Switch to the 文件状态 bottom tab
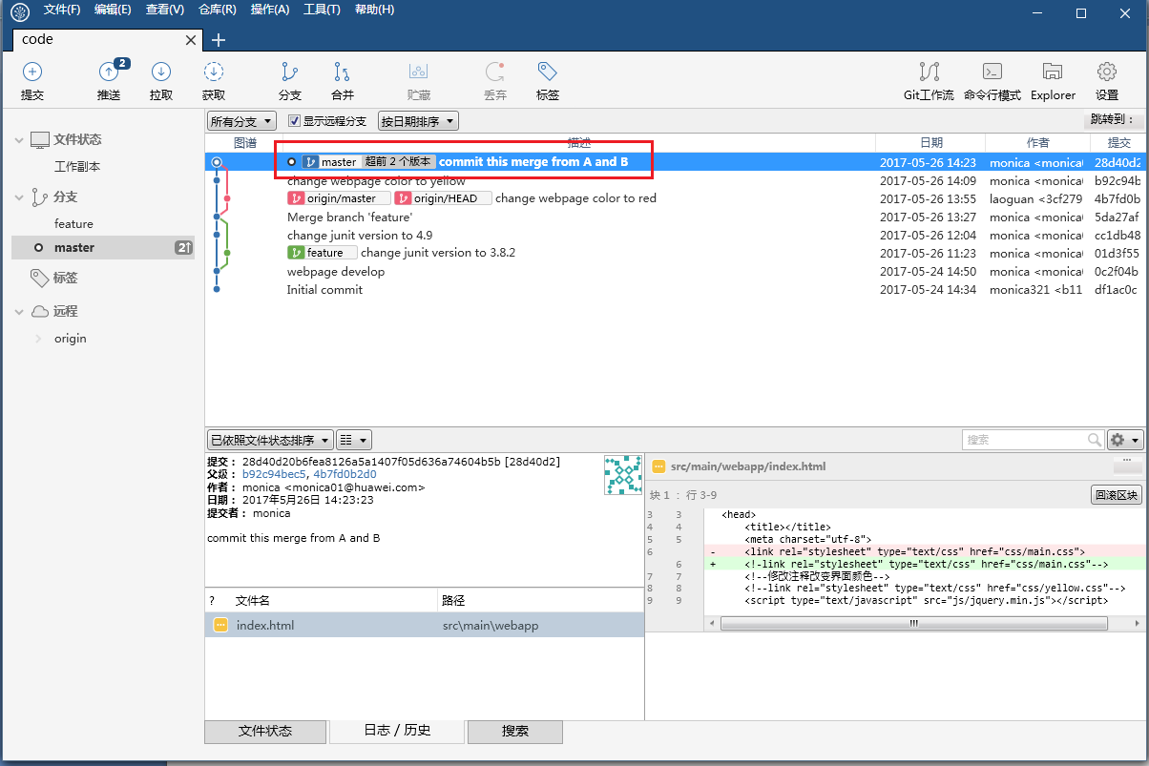Image resolution: width=1149 pixels, height=766 pixels. tap(265, 732)
